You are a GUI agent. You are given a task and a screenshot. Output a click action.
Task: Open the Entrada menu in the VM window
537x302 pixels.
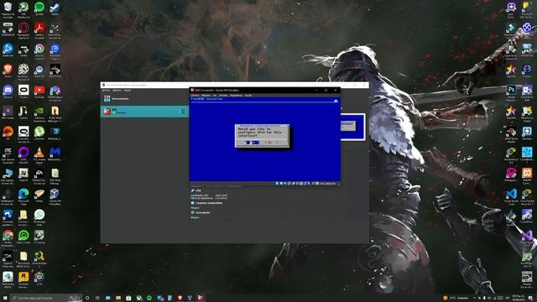click(223, 96)
